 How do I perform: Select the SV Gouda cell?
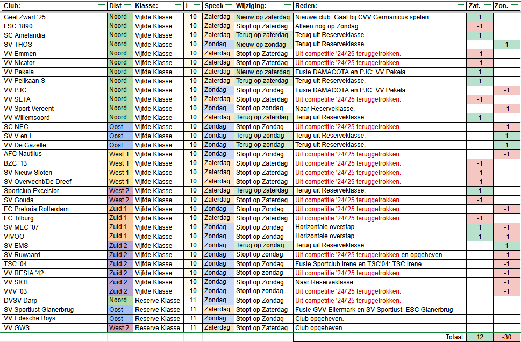(x=54, y=199)
